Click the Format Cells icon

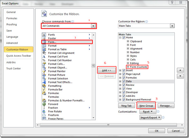coord(44,64)
